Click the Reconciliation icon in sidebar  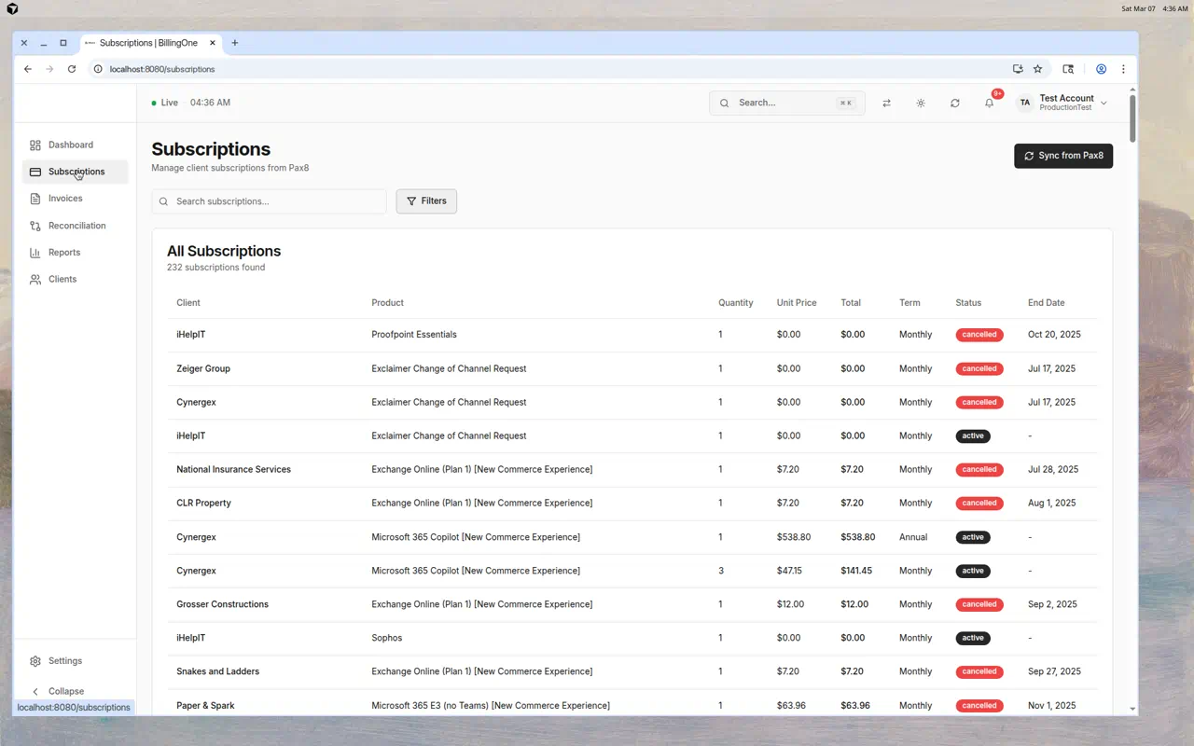35,226
